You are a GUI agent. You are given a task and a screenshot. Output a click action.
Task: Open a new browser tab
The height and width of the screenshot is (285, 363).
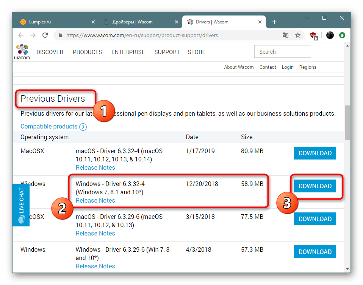pos(274,22)
